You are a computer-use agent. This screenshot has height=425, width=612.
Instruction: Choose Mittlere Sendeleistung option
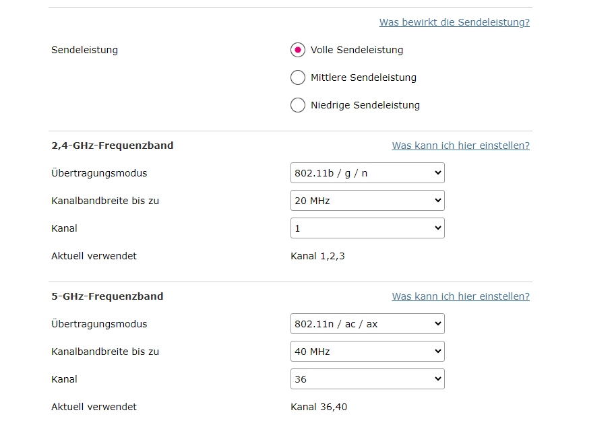(x=298, y=77)
